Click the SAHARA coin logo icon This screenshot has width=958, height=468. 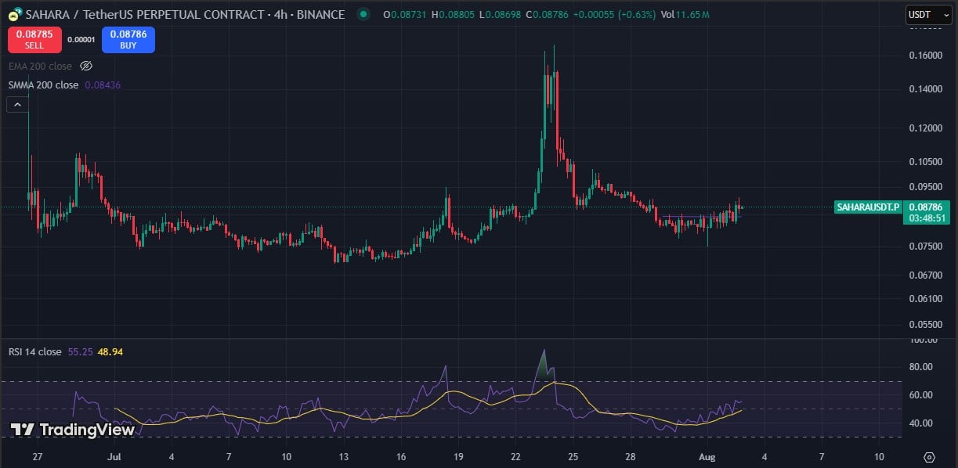[15, 14]
